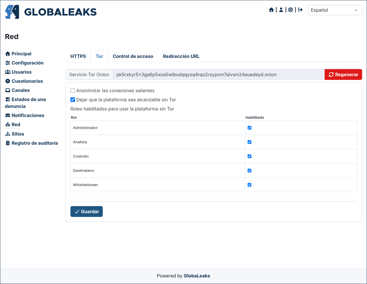The height and width of the screenshot is (284, 367).
Task: Click the red Regenerar button
Action: (343, 74)
